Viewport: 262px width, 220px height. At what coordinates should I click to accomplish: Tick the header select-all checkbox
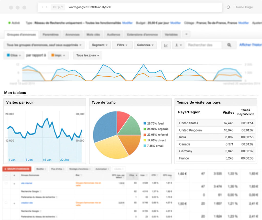coord(6,175)
